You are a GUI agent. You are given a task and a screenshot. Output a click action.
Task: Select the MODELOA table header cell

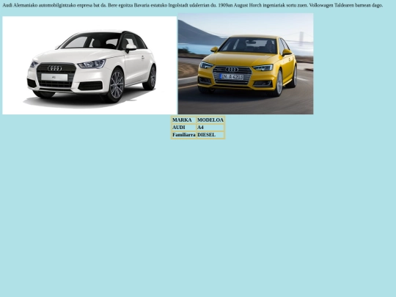[x=210, y=120]
